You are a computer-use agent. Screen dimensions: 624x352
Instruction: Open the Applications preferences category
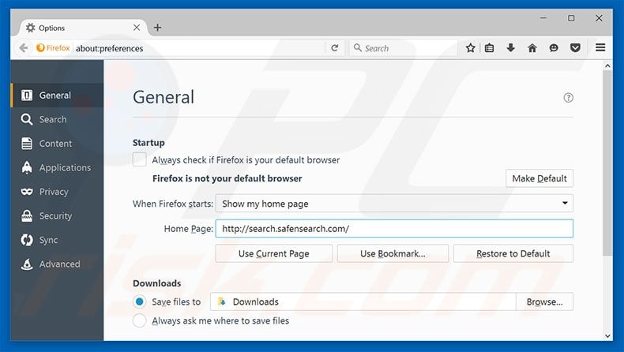tap(57, 167)
